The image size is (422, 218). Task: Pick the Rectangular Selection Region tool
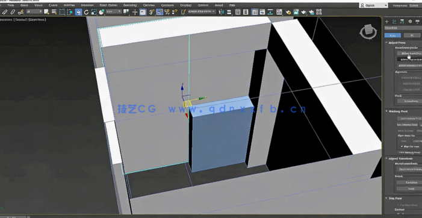[x=62, y=12]
